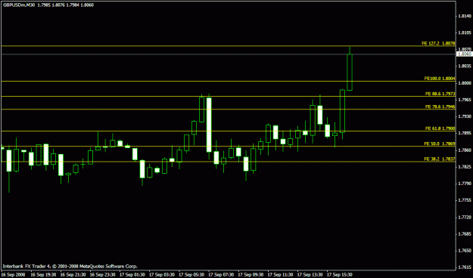Click price scale value 1.8035
The width and height of the screenshot is (473, 278).
(x=465, y=66)
